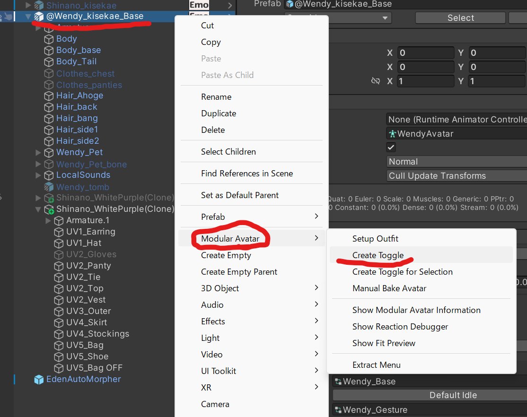The width and height of the screenshot is (527, 417).
Task: Collapse the active Shinano_WhitePurple(Clone) arrow
Action: tap(38, 209)
